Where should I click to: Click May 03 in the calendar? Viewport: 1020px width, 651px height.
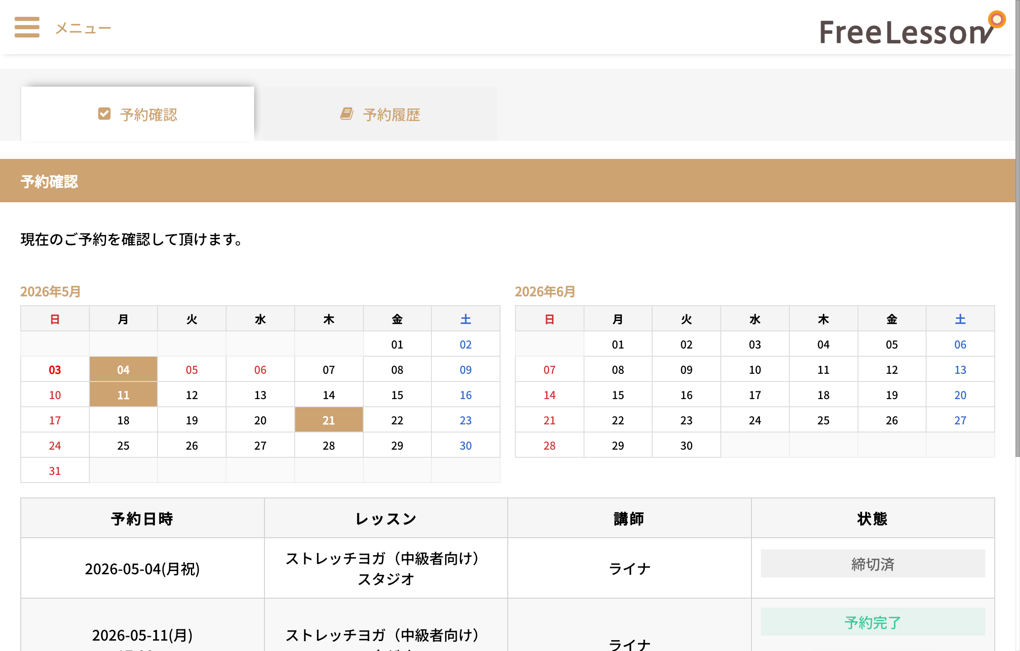pyautogui.click(x=55, y=369)
